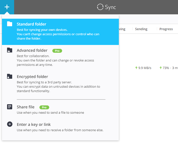Click the Encrypted folder lock icon
This screenshot has width=178, height=146.
point(10,77)
